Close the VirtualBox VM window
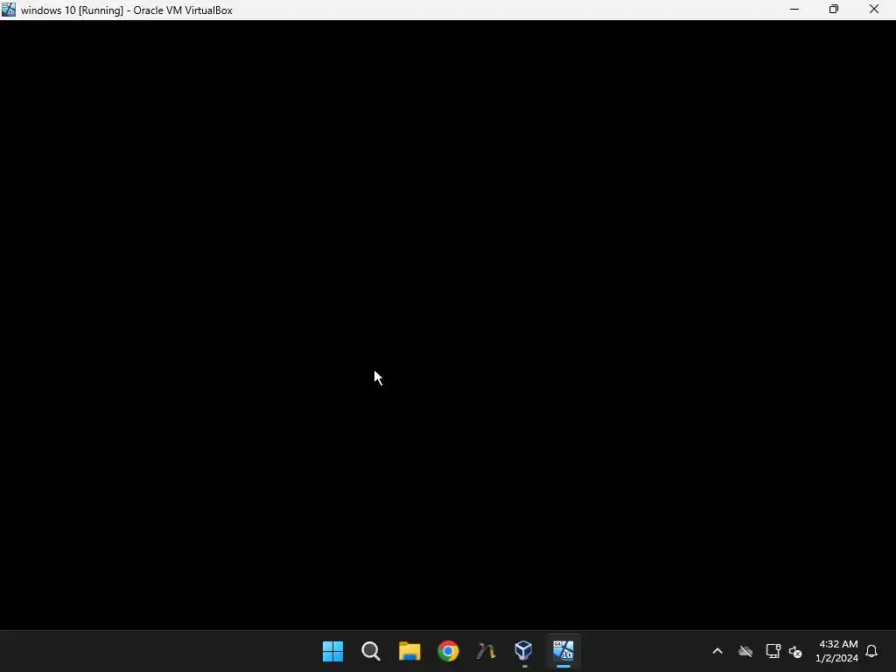896x672 pixels. point(874,10)
